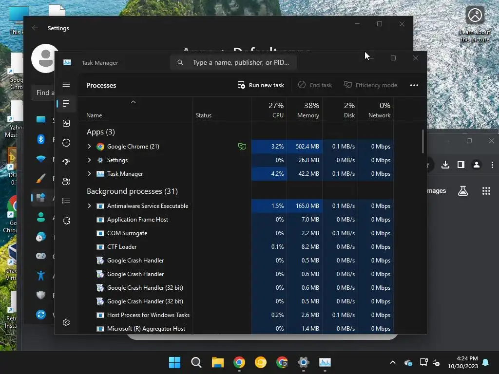Click the processes list vertical scrollbar
This screenshot has width=499, height=374.
pos(423,141)
